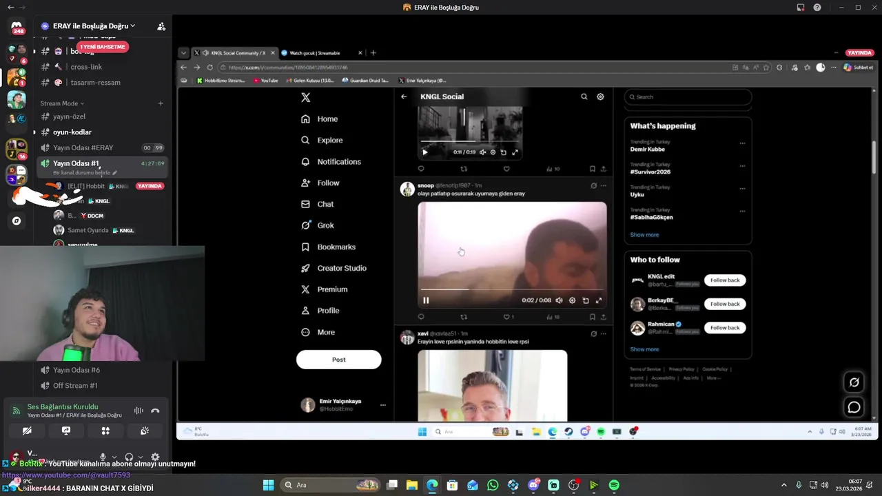
Task: Toggle headphone deafen in Discord user panel
Action: (x=129, y=457)
